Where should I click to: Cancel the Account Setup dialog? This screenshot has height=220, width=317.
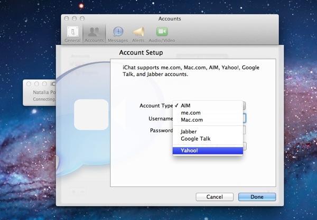215,197
